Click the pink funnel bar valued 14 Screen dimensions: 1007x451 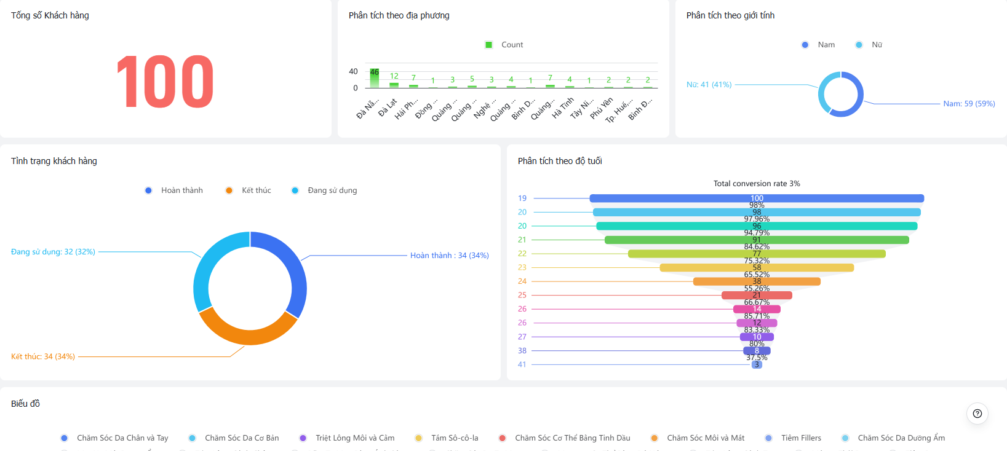[757, 309]
